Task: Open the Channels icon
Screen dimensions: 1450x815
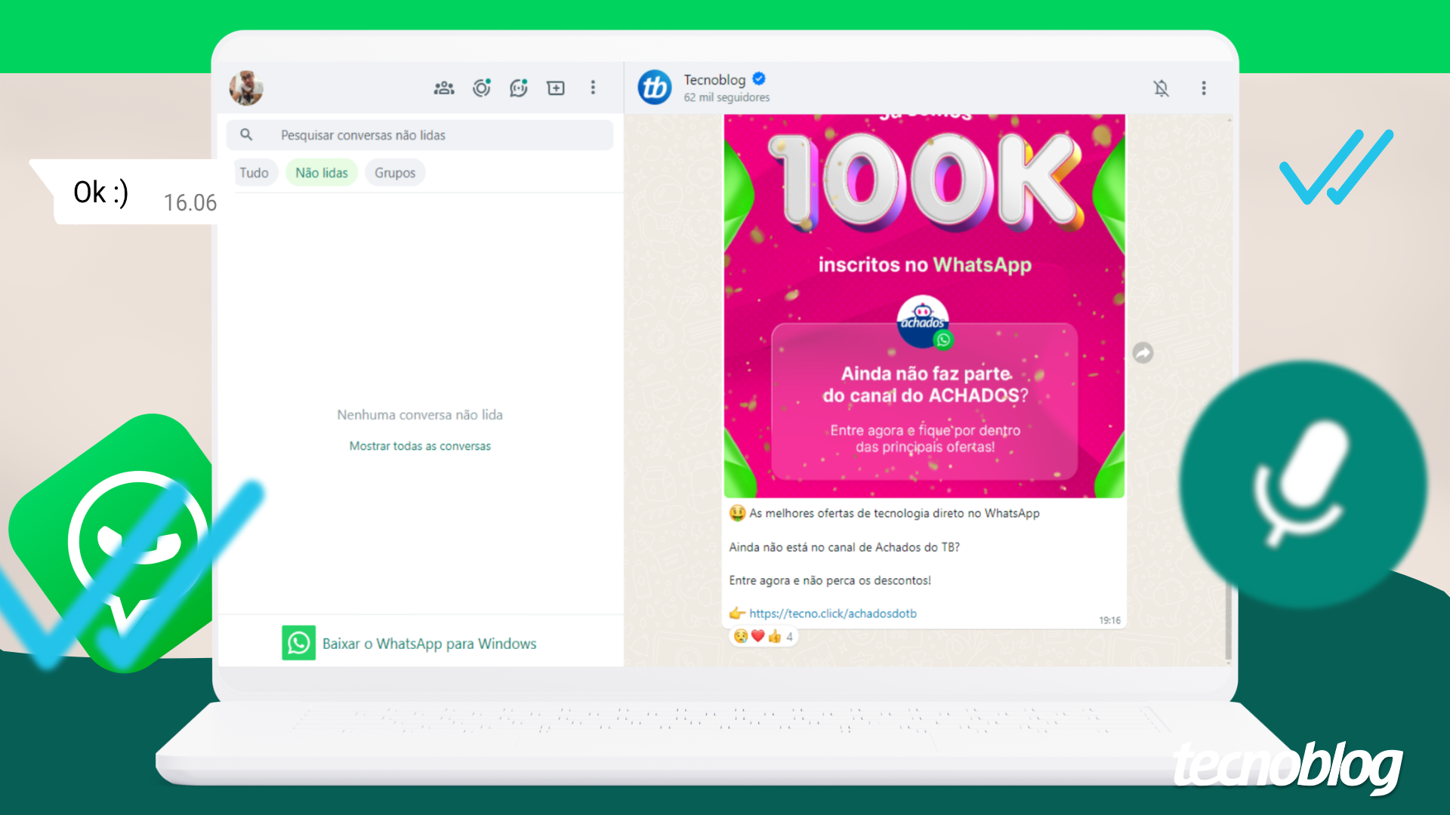Action: click(x=519, y=88)
